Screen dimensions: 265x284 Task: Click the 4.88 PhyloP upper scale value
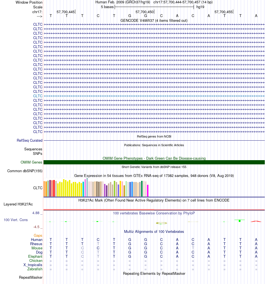click(x=36, y=213)
